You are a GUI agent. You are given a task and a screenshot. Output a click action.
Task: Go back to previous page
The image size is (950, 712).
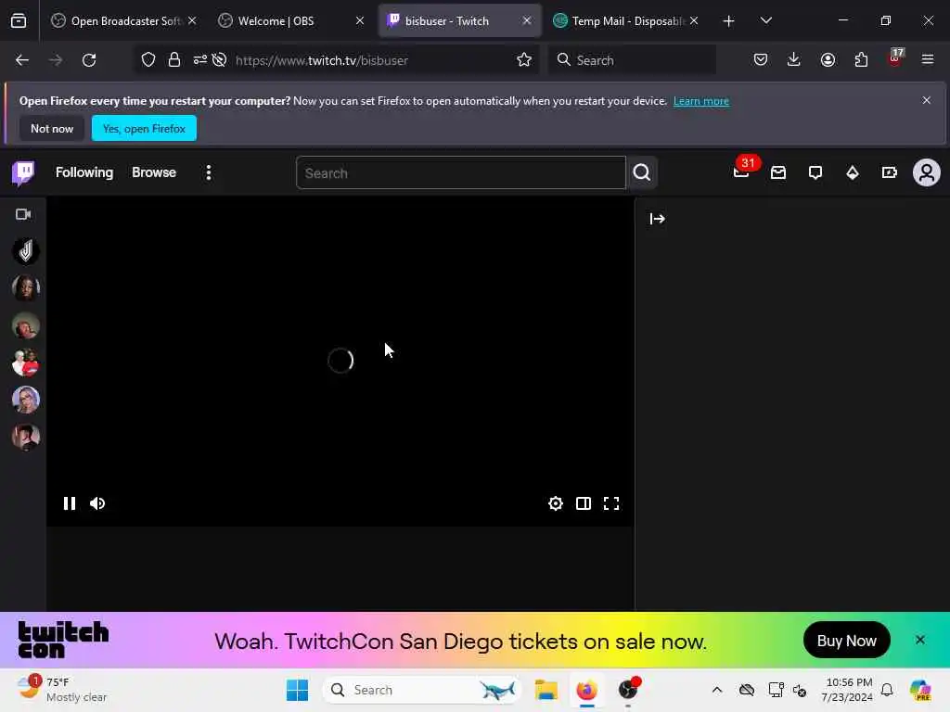pos(22,60)
